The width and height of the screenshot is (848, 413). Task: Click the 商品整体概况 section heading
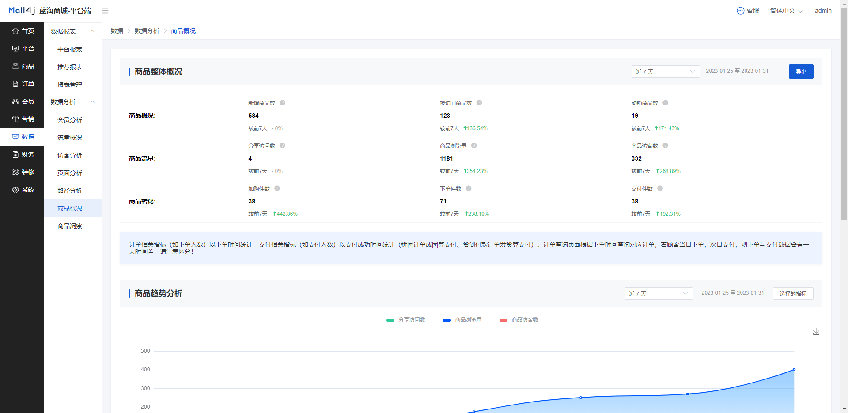coord(159,71)
